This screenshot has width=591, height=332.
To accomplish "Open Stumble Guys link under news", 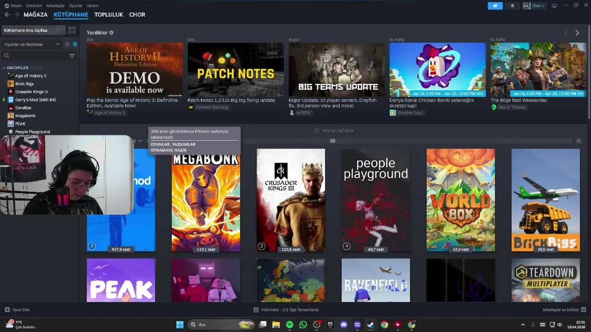I will (x=410, y=113).
